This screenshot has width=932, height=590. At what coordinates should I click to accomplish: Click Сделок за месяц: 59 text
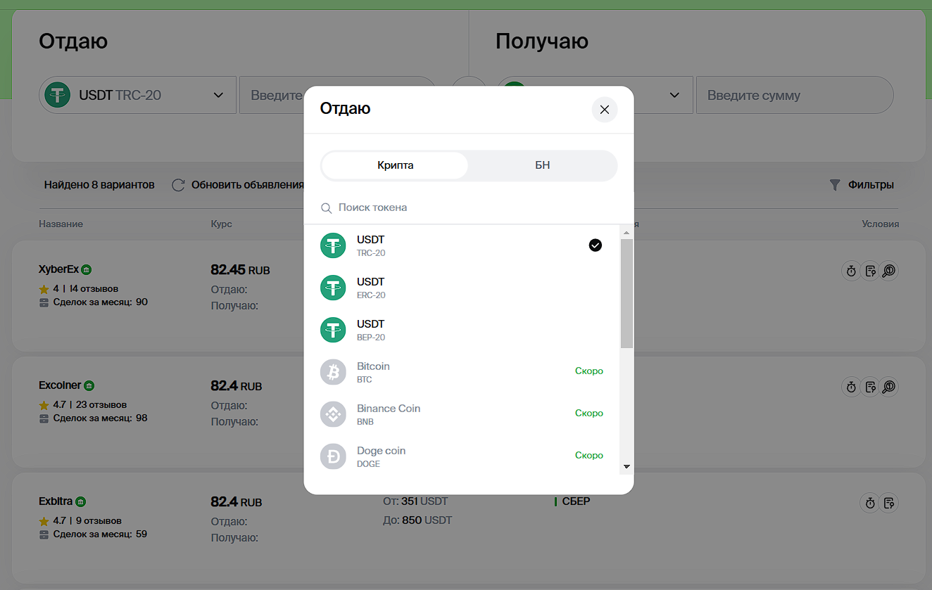tap(100, 534)
